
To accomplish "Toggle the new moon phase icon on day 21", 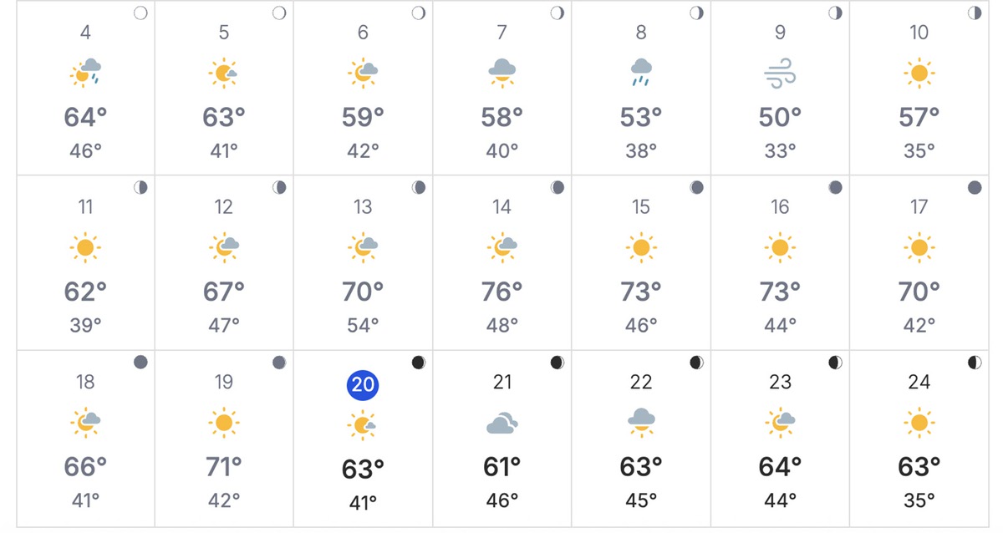I will (557, 362).
